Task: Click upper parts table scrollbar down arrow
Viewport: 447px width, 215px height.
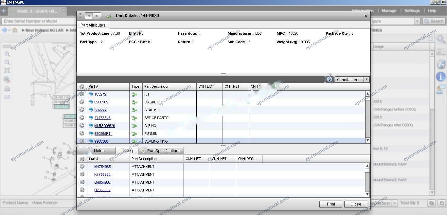Action: [x=367, y=140]
